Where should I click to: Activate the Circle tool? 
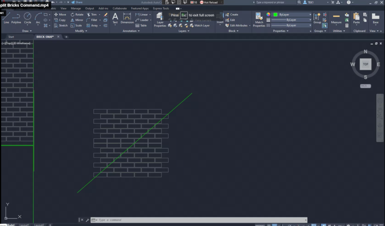pyautogui.click(x=27, y=18)
